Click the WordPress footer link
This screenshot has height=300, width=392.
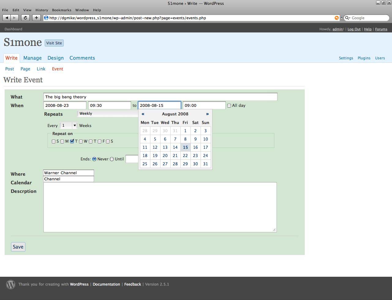tap(79, 284)
